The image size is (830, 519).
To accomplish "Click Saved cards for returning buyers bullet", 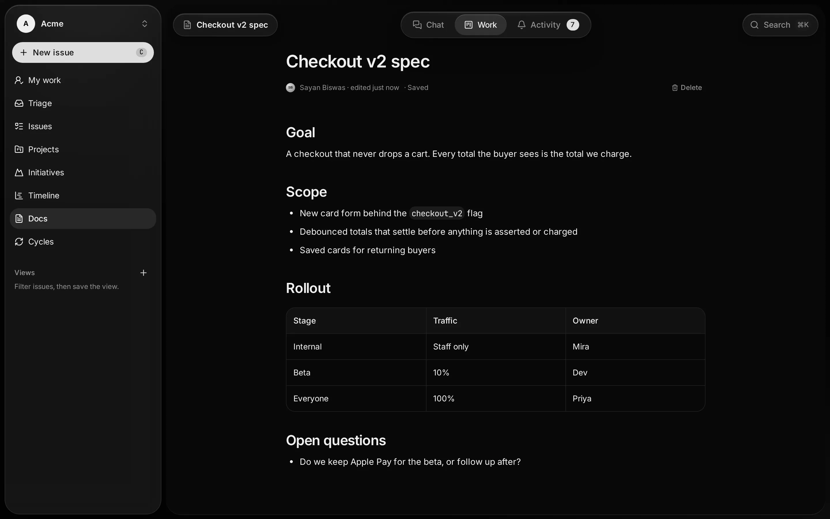I will point(367,250).
